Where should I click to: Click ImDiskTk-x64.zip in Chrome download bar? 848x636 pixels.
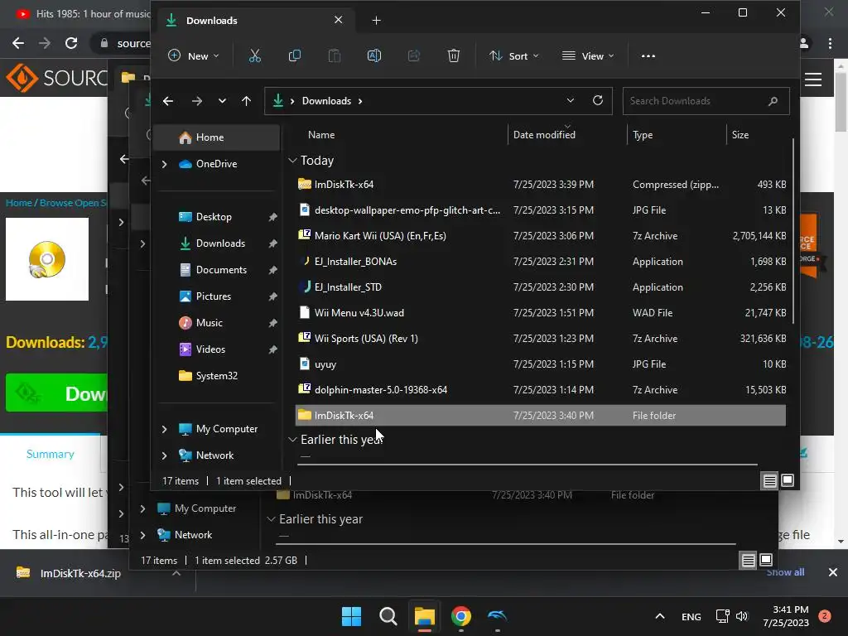pos(80,573)
